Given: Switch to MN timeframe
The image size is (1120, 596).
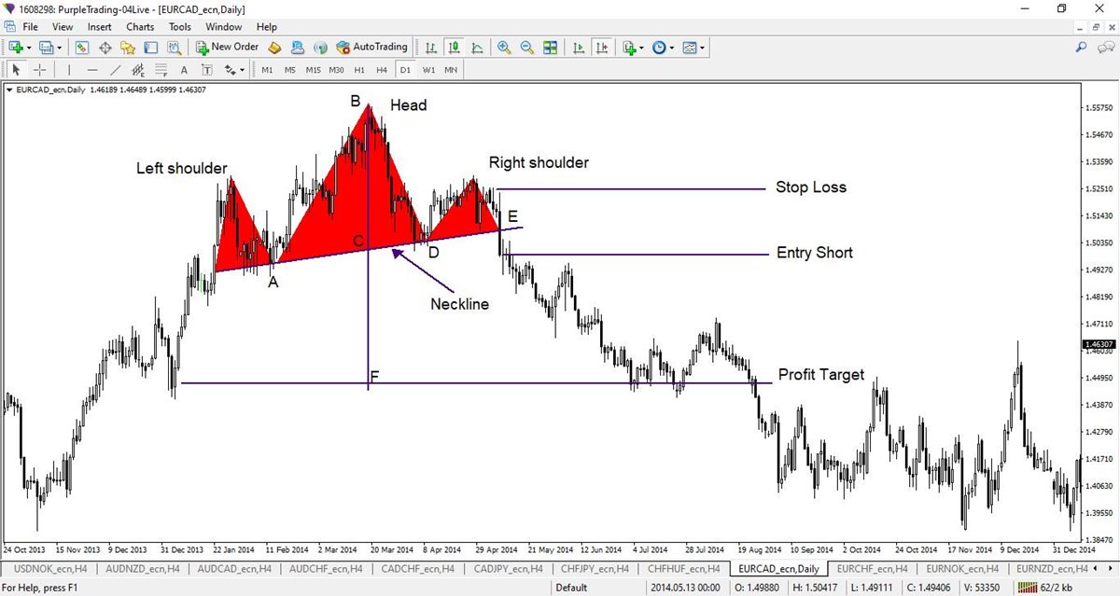Looking at the screenshot, I should 451,70.
